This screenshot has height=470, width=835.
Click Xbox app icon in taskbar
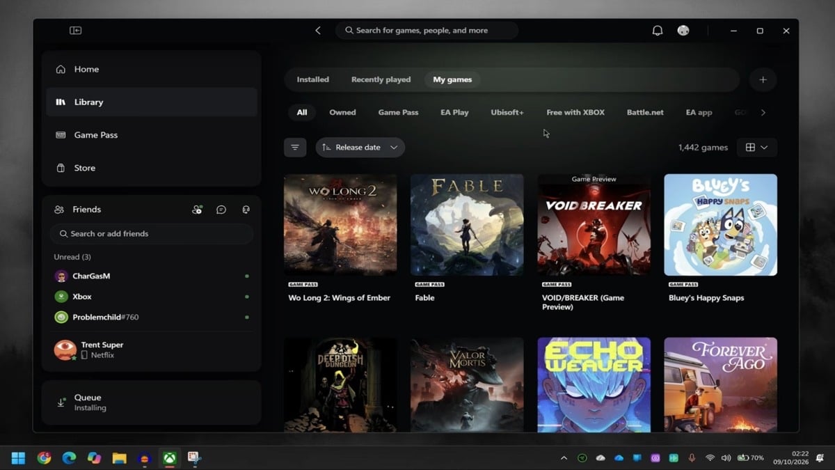169,458
